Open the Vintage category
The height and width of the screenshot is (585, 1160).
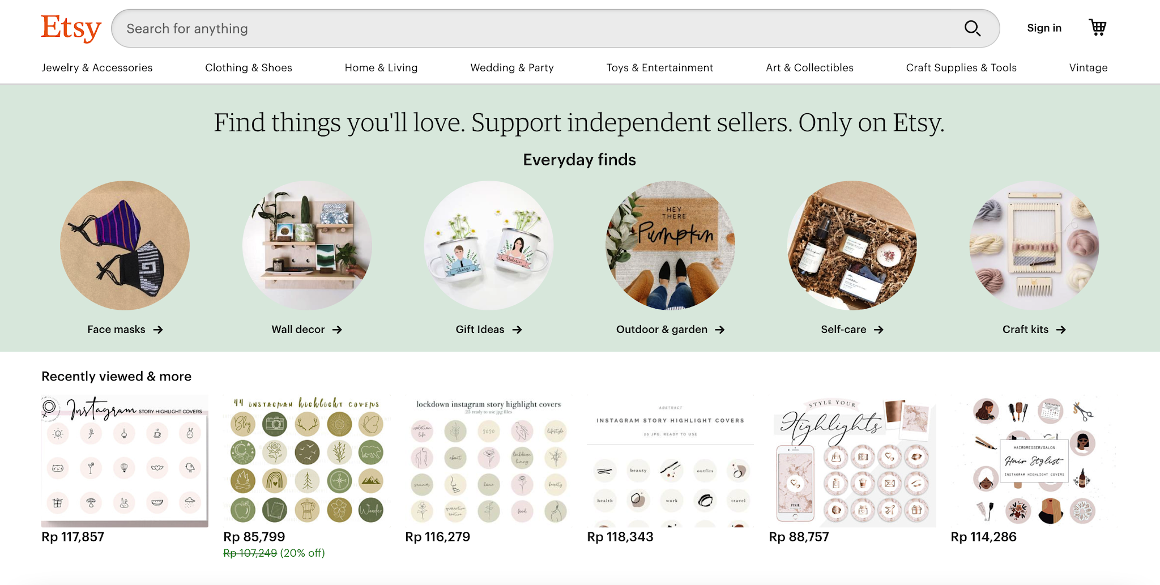pyautogui.click(x=1087, y=67)
